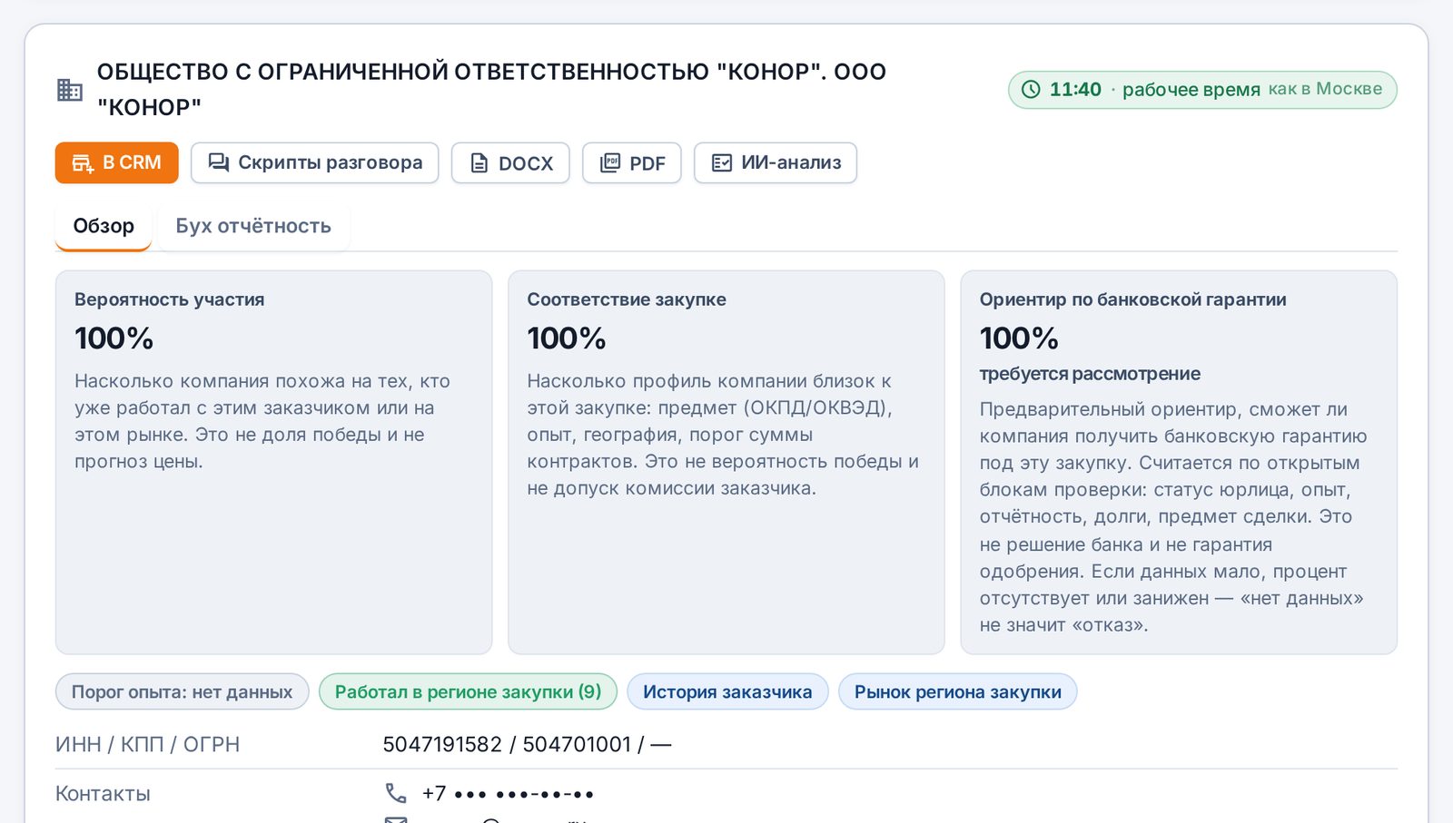This screenshot has width=1453, height=823.
Task: Add the company with the В CRM button
Action: click(116, 162)
